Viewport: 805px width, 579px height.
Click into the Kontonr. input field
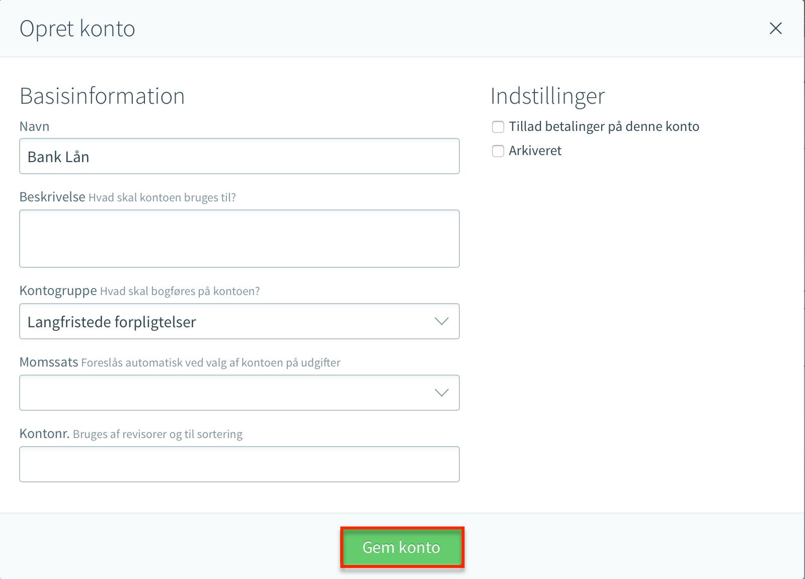[239, 464]
